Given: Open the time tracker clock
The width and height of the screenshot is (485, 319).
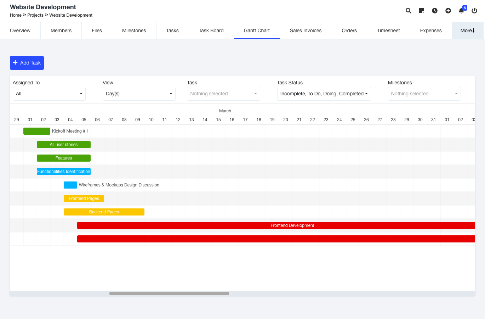Looking at the screenshot, I should [x=435, y=11].
